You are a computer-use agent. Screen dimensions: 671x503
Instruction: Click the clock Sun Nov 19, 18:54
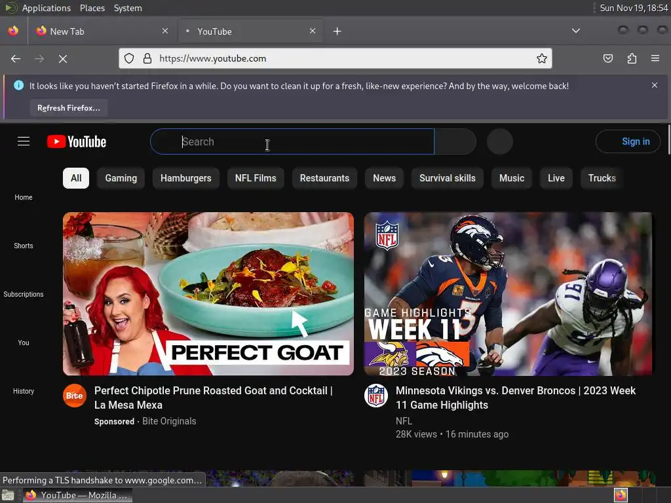click(x=634, y=8)
